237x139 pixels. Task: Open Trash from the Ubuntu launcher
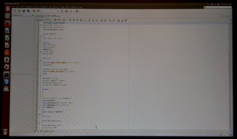5,132
